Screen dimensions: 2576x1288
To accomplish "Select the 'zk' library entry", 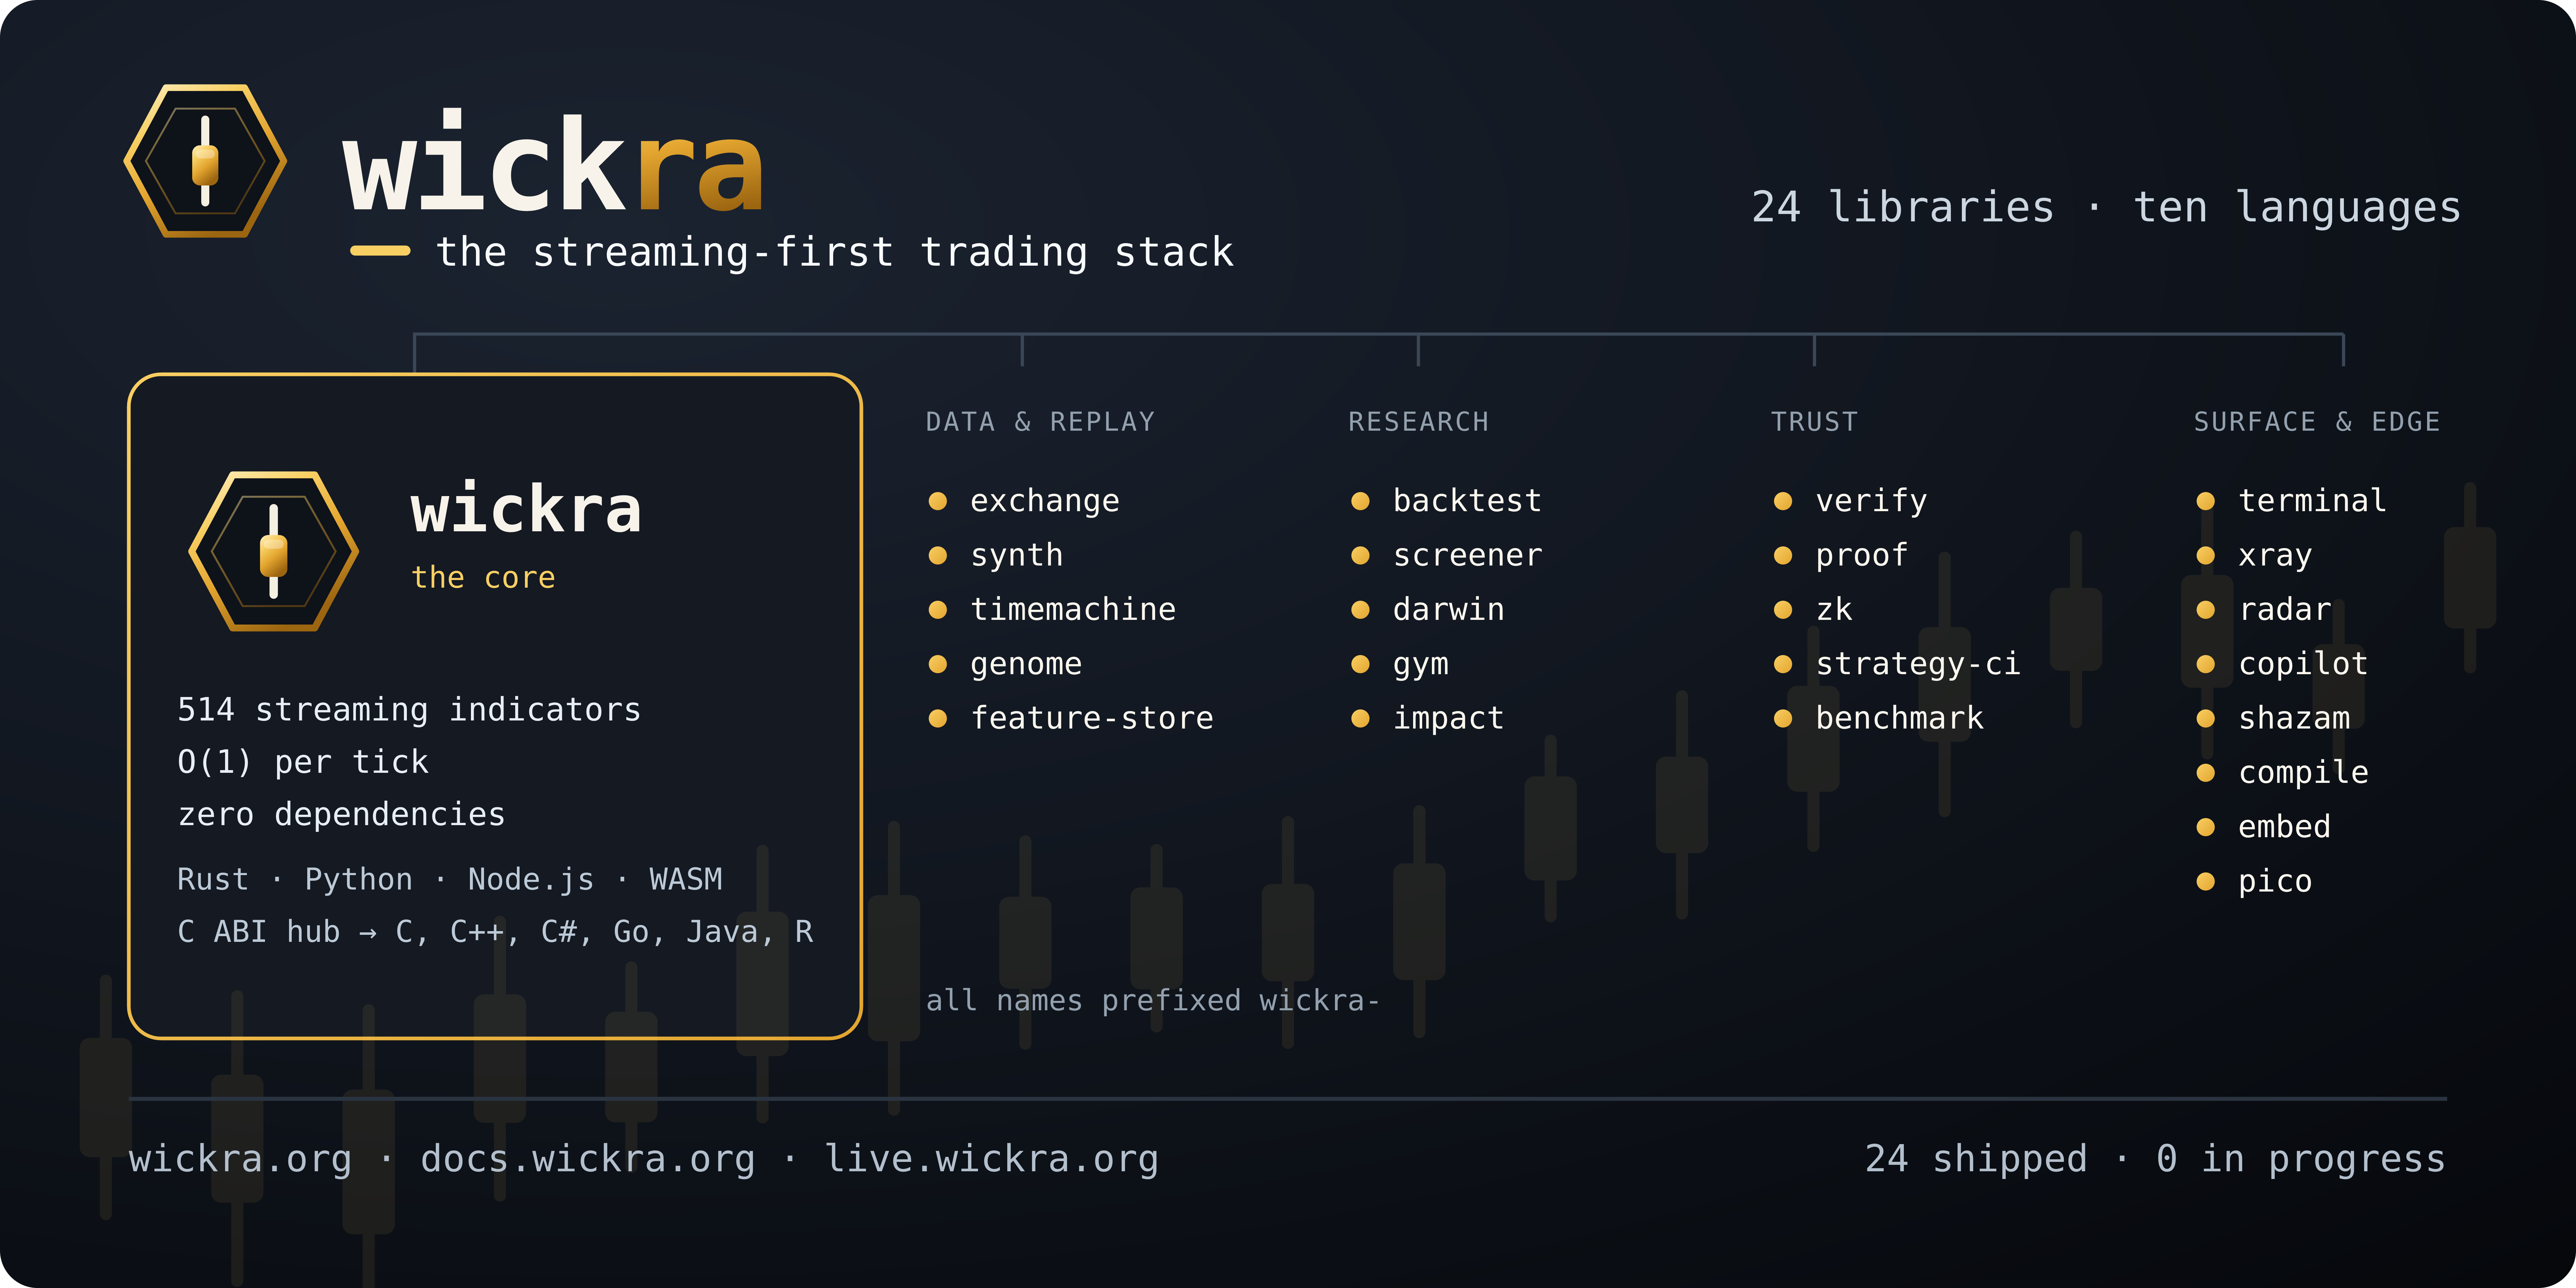I will [x=1813, y=609].
